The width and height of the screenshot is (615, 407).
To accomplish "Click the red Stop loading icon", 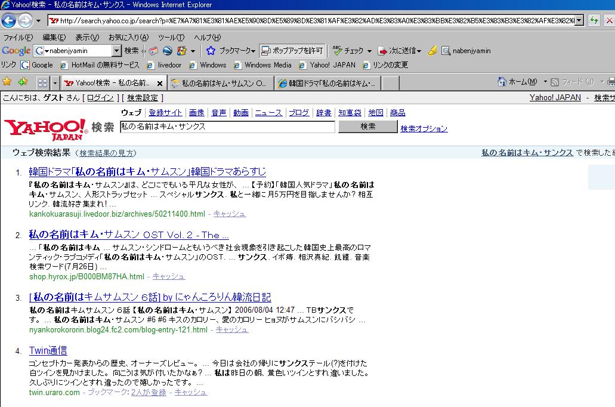I will point(610,20).
